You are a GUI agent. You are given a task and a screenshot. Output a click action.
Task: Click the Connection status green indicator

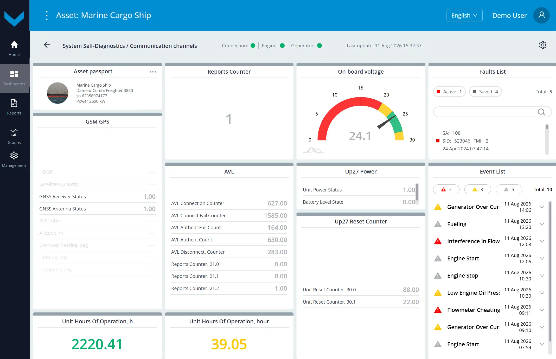click(253, 46)
